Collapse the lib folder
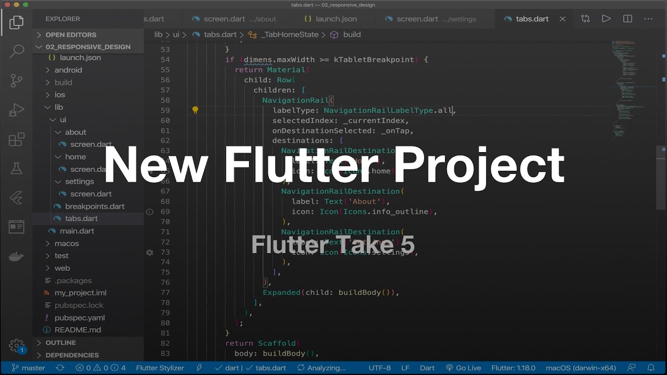667x375 pixels. click(58, 107)
